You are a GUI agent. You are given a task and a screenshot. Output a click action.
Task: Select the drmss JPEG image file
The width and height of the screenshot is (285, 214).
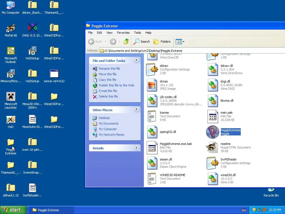pos(152,85)
